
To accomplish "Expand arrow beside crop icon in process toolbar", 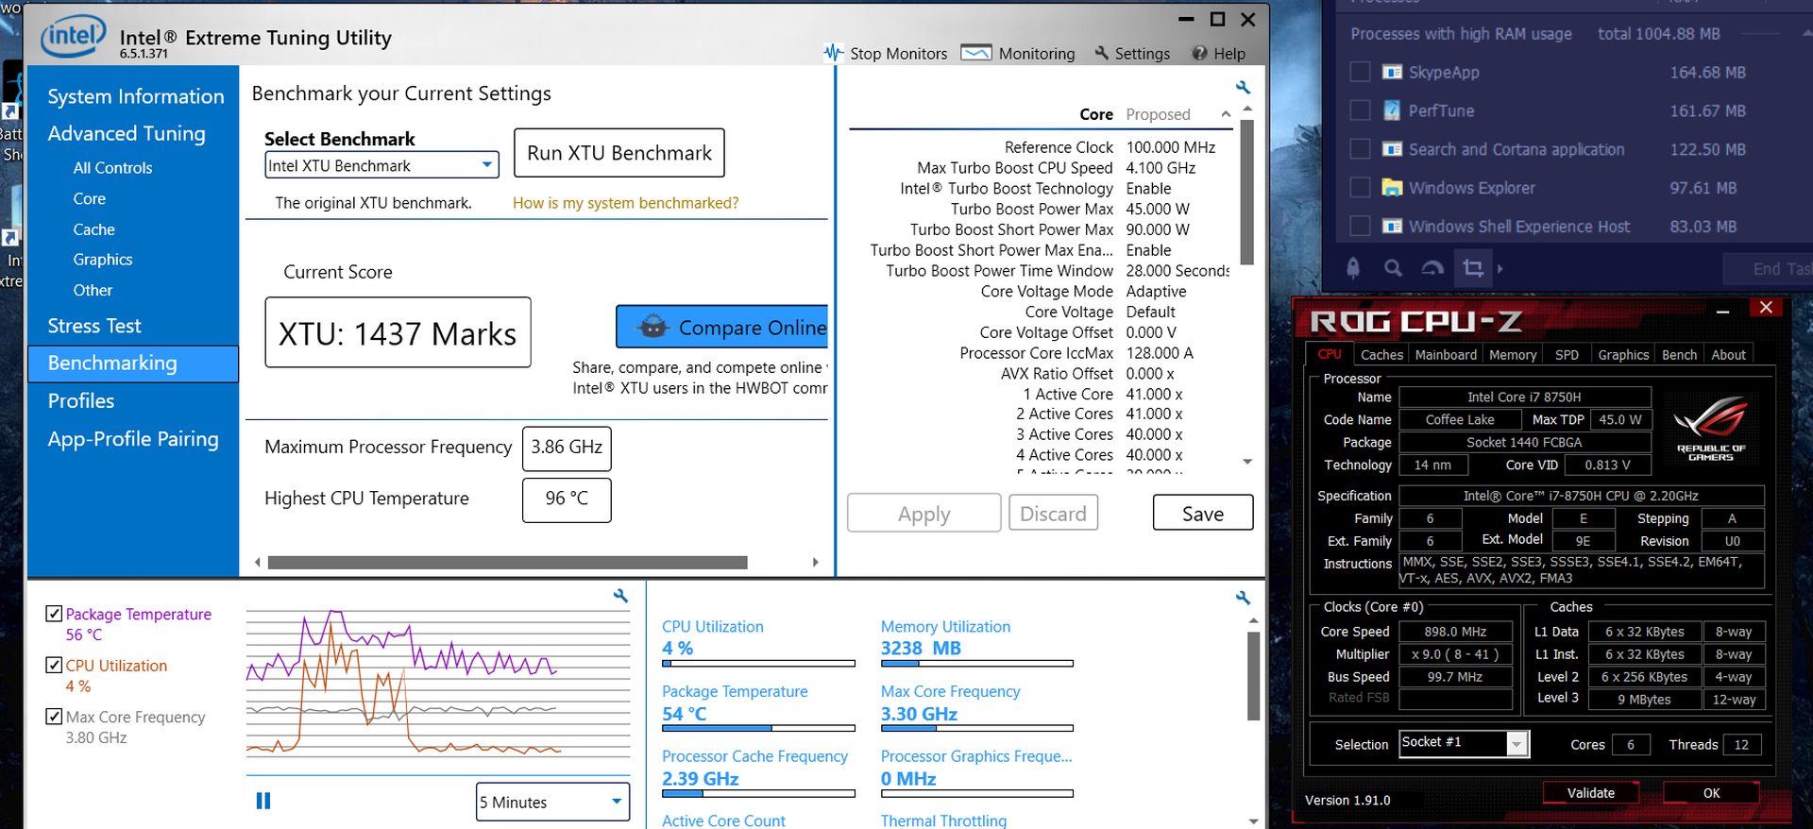I will [x=1500, y=268].
